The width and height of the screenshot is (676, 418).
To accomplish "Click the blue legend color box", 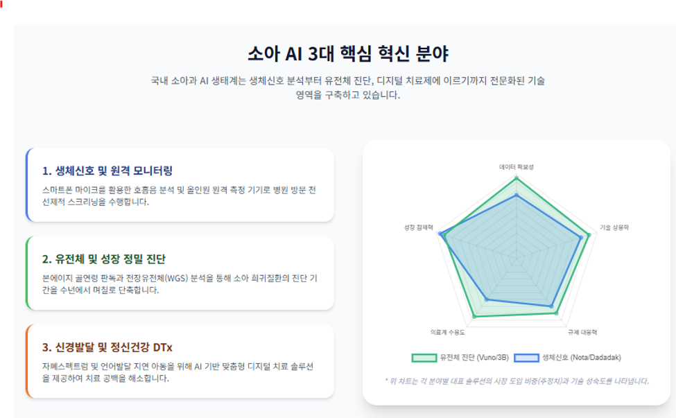I will point(526,358).
